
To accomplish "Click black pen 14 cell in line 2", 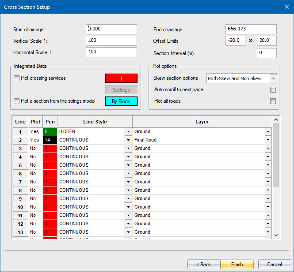I will click(x=50, y=140).
